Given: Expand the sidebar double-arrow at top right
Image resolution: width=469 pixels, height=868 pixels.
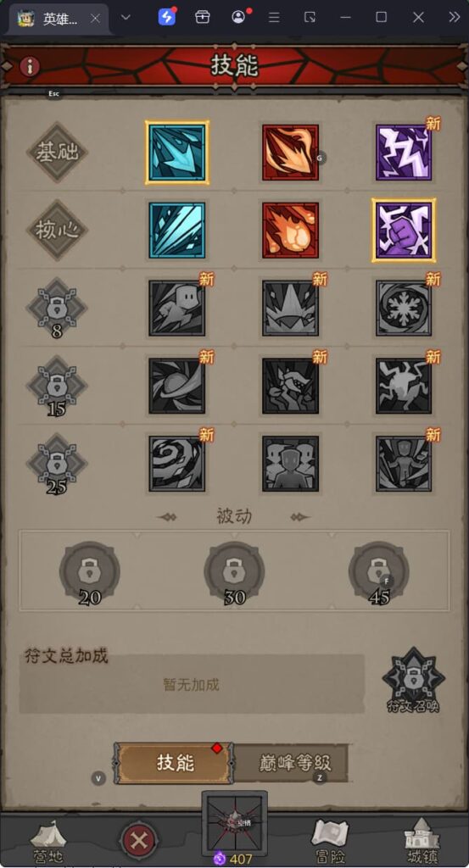Looking at the screenshot, I should click(x=454, y=17).
